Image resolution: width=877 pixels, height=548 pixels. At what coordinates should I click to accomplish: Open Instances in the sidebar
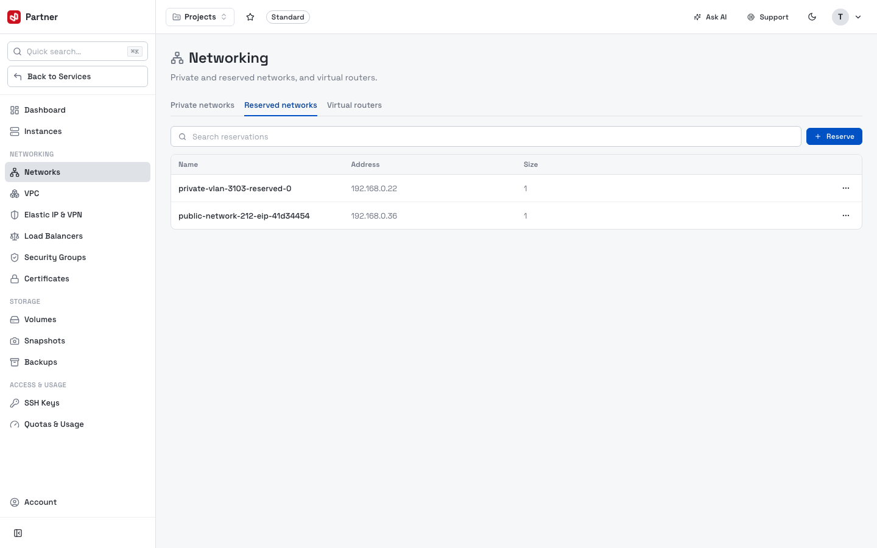(x=77, y=132)
